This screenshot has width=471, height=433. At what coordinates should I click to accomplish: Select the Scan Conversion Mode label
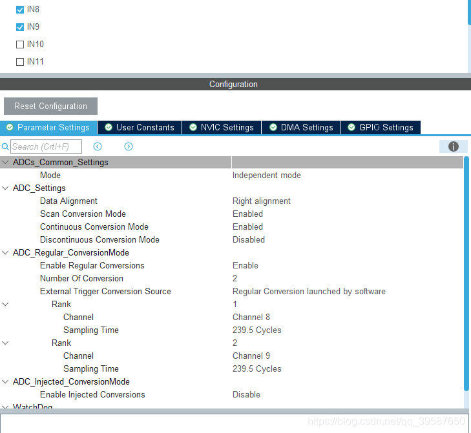tap(83, 214)
